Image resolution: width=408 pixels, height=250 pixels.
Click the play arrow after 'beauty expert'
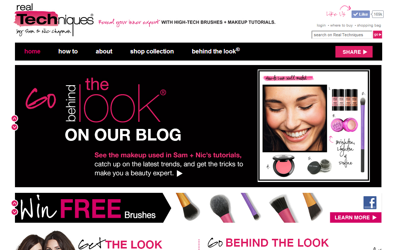point(180,173)
